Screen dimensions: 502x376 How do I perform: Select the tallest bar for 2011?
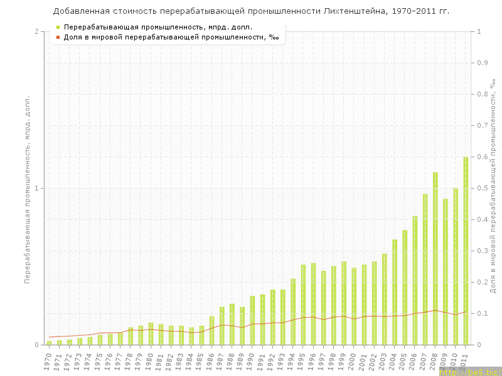466,251
